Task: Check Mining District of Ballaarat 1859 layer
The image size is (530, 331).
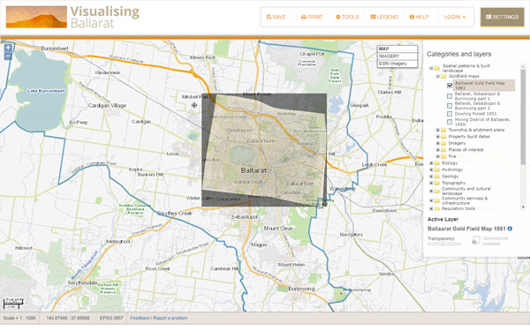Action: [450, 122]
